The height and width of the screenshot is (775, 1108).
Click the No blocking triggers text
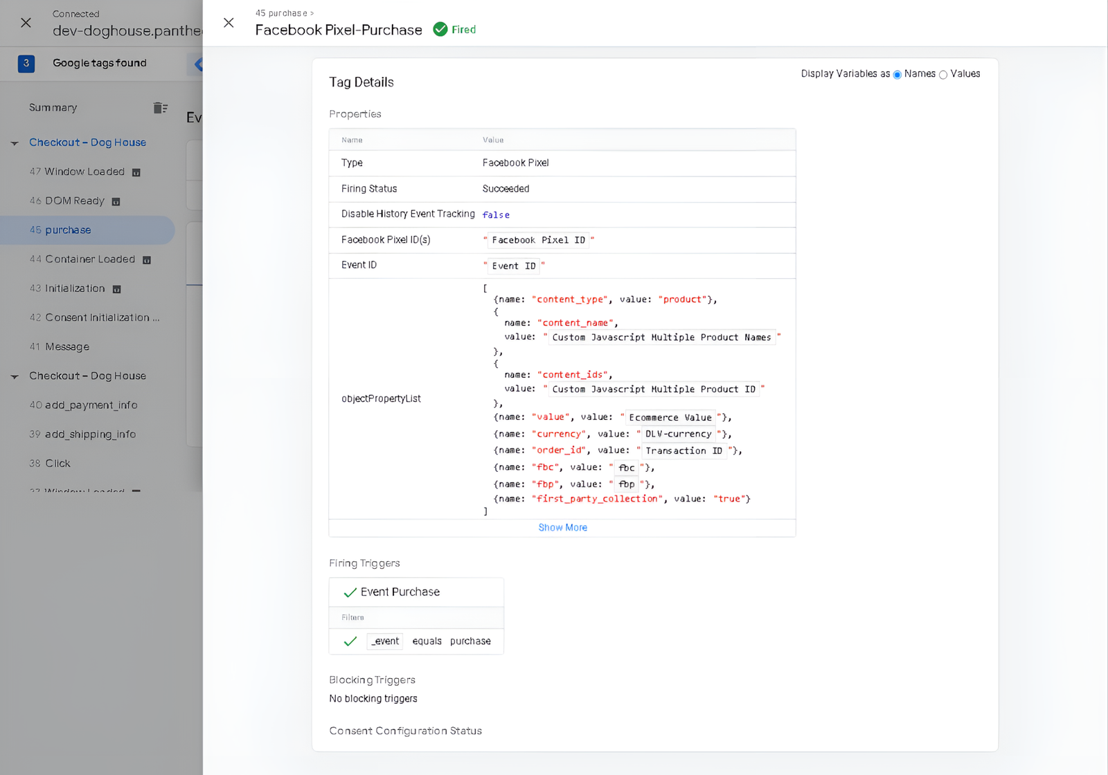[373, 699]
